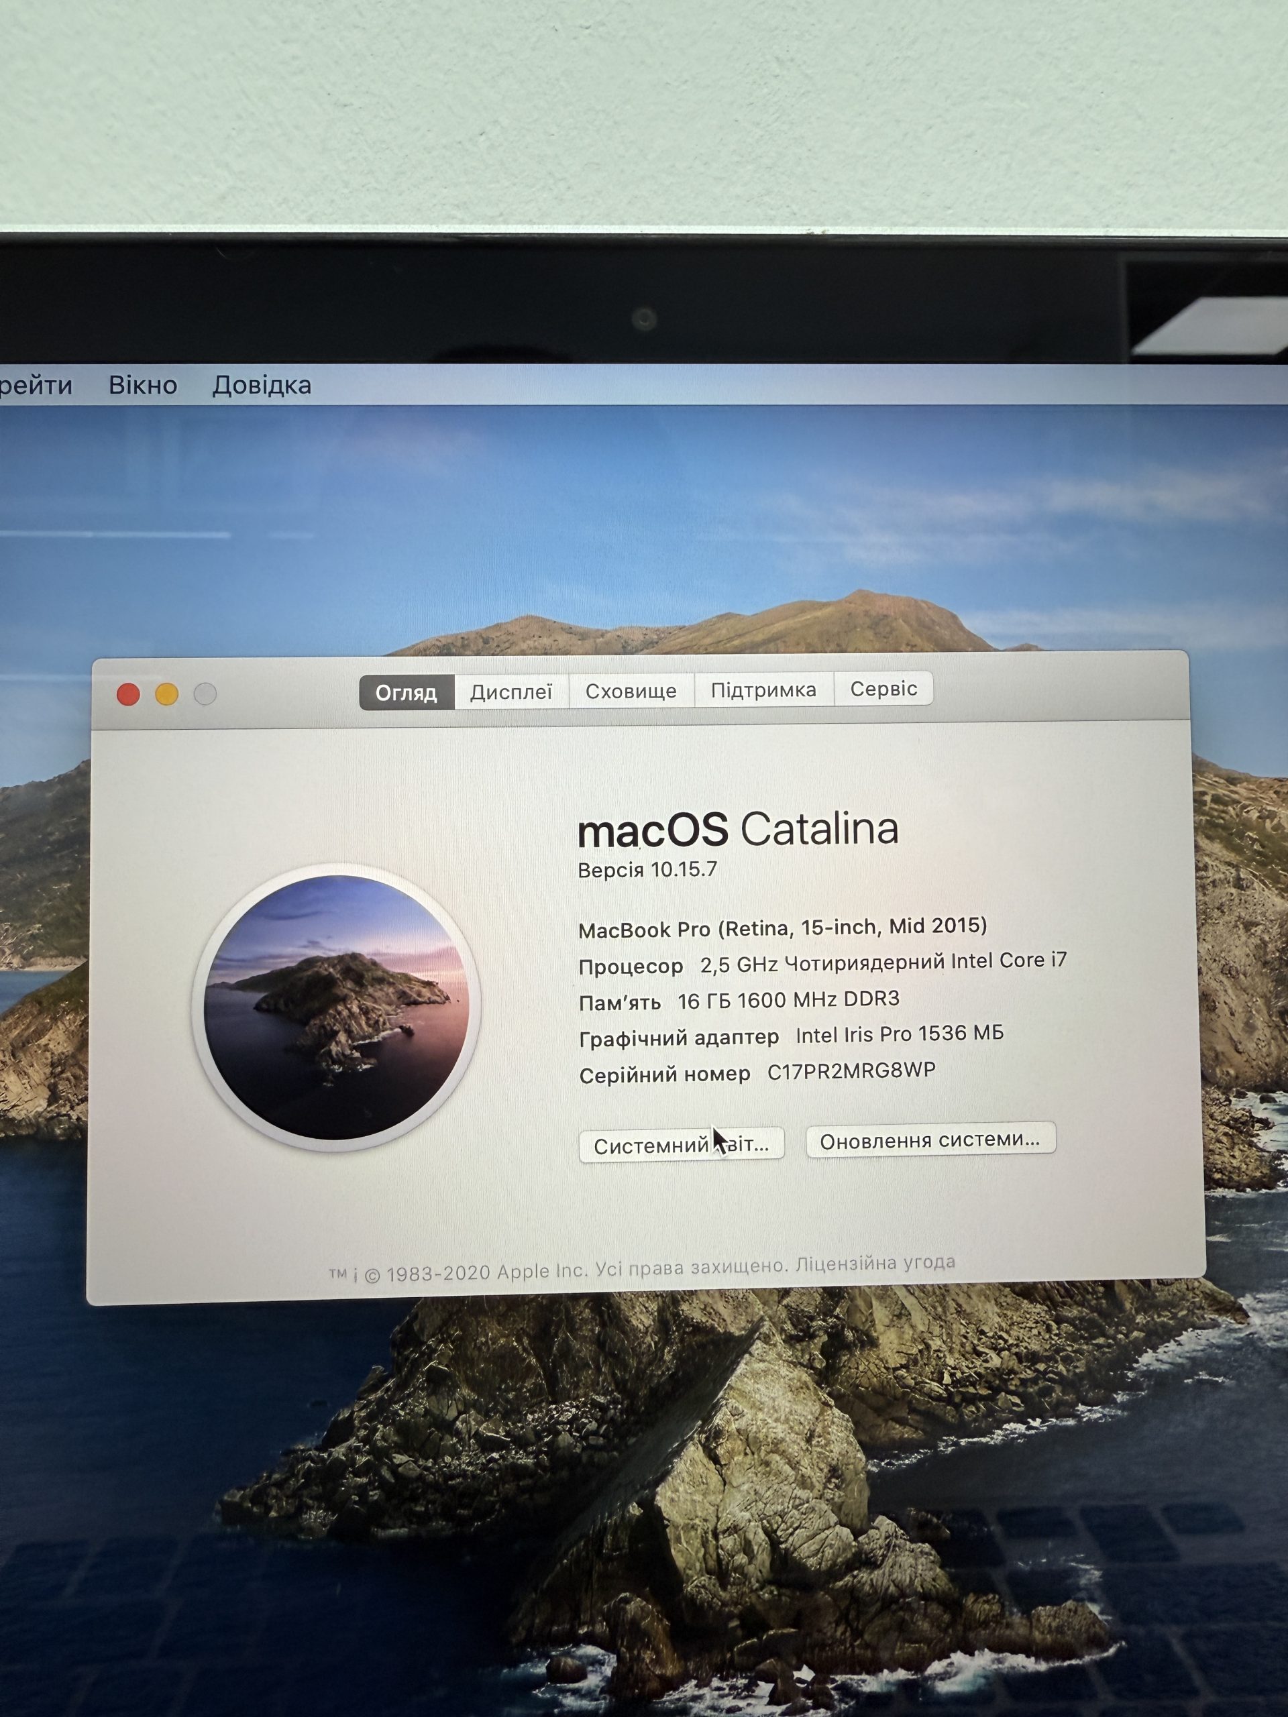Click the Пам'ять label

coord(621,1003)
